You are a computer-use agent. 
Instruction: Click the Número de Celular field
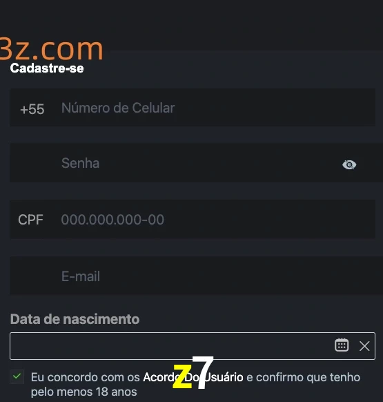pos(193,108)
